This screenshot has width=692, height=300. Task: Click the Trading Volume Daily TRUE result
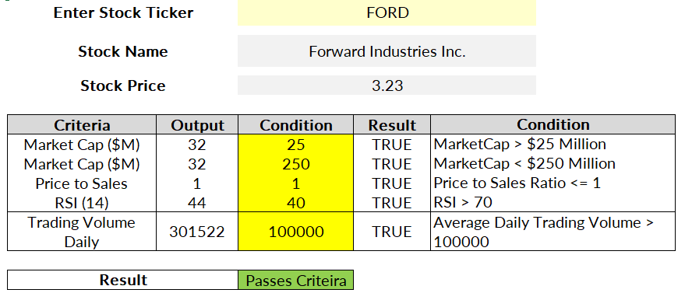point(392,232)
